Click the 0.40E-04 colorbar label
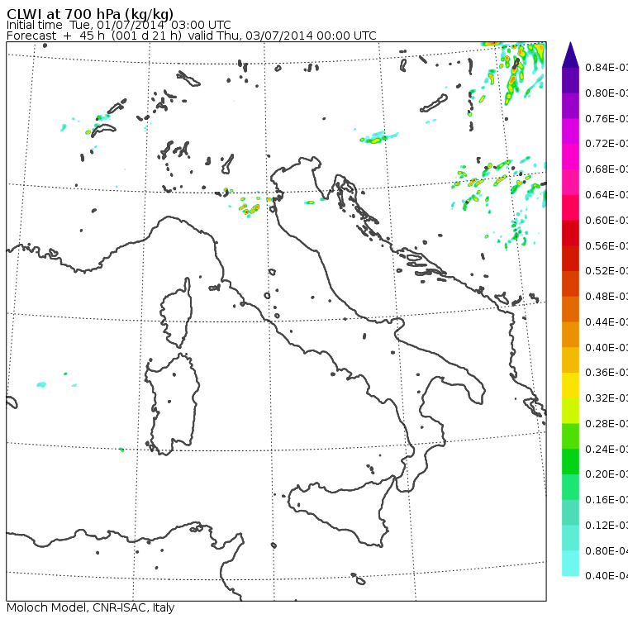Viewport: 628px width, 619px height. pyautogui.click(x=607, y=576)
